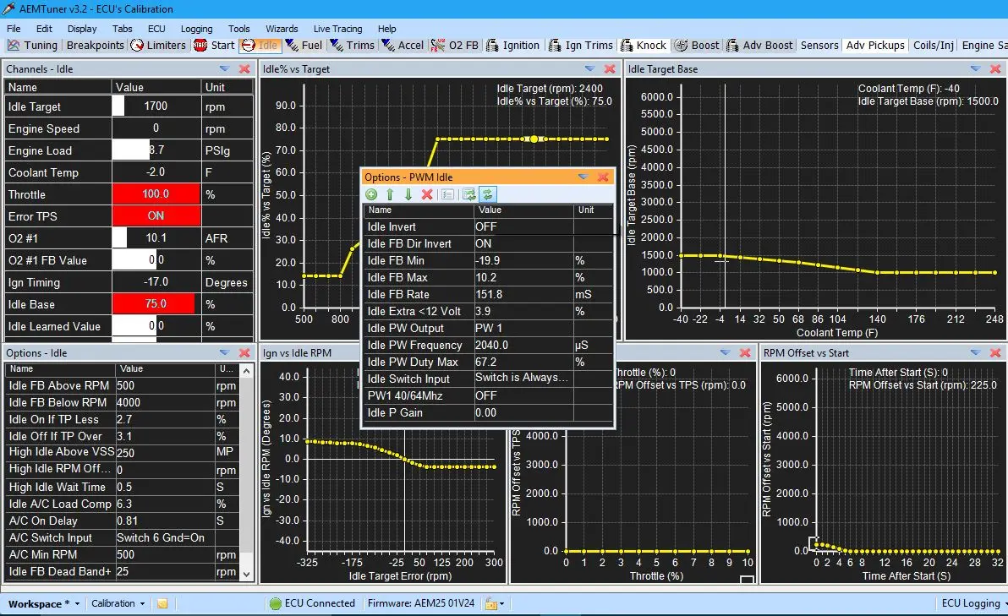
Task: Click the lock icon next to firmware
Action: [x=490, y=603]
